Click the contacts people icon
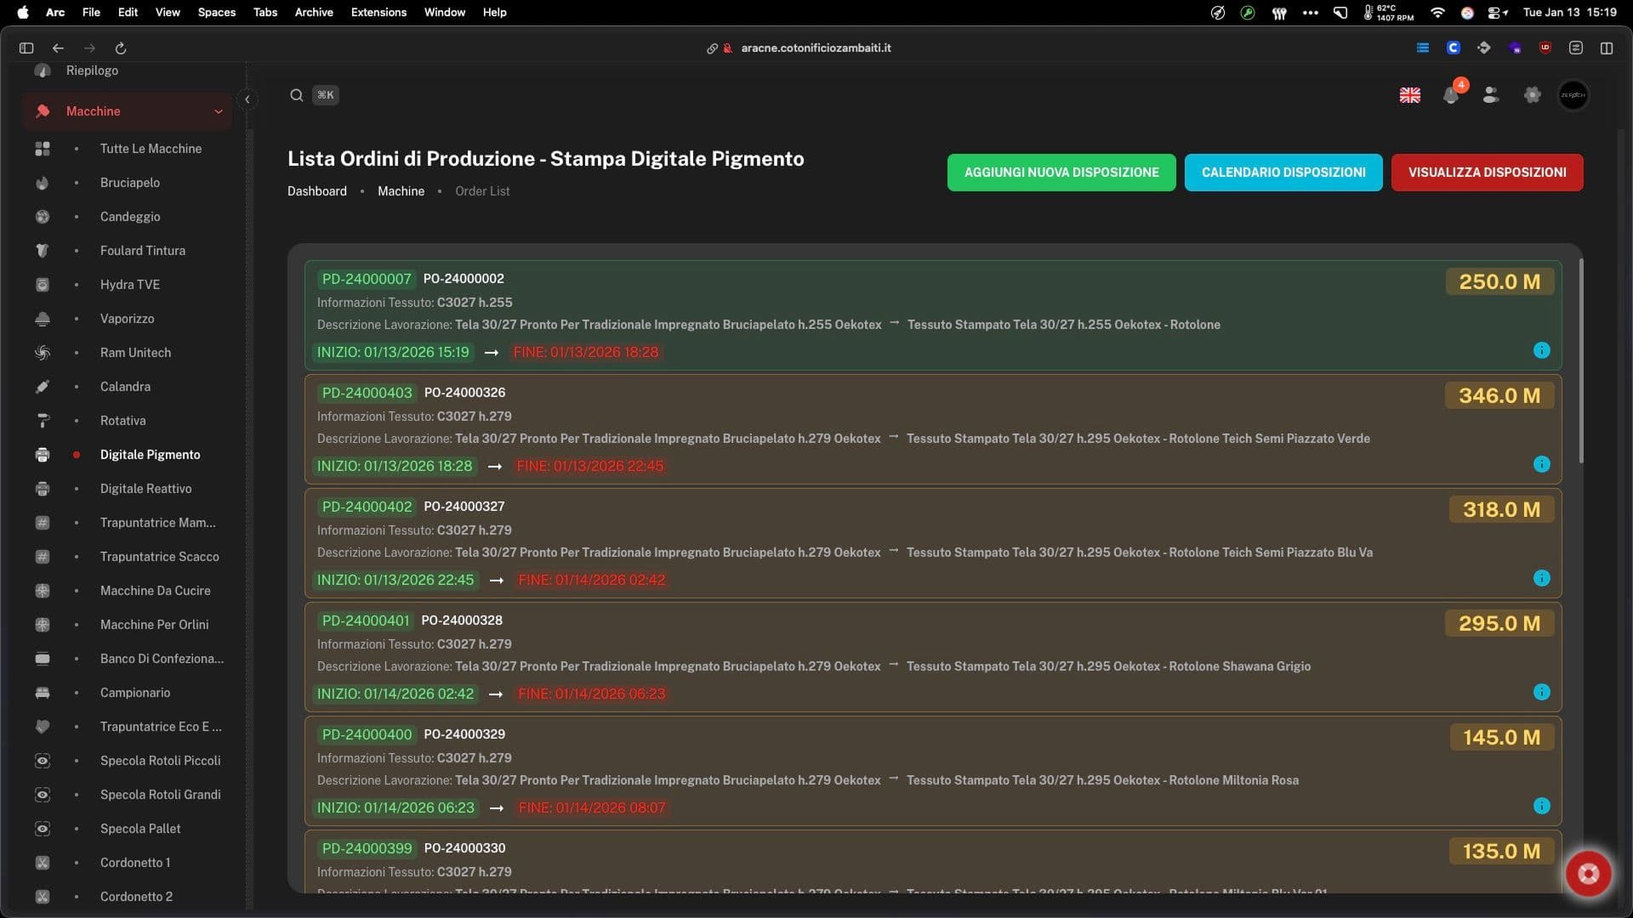This screenshot has height=918, width=1633. (1490, 95)
